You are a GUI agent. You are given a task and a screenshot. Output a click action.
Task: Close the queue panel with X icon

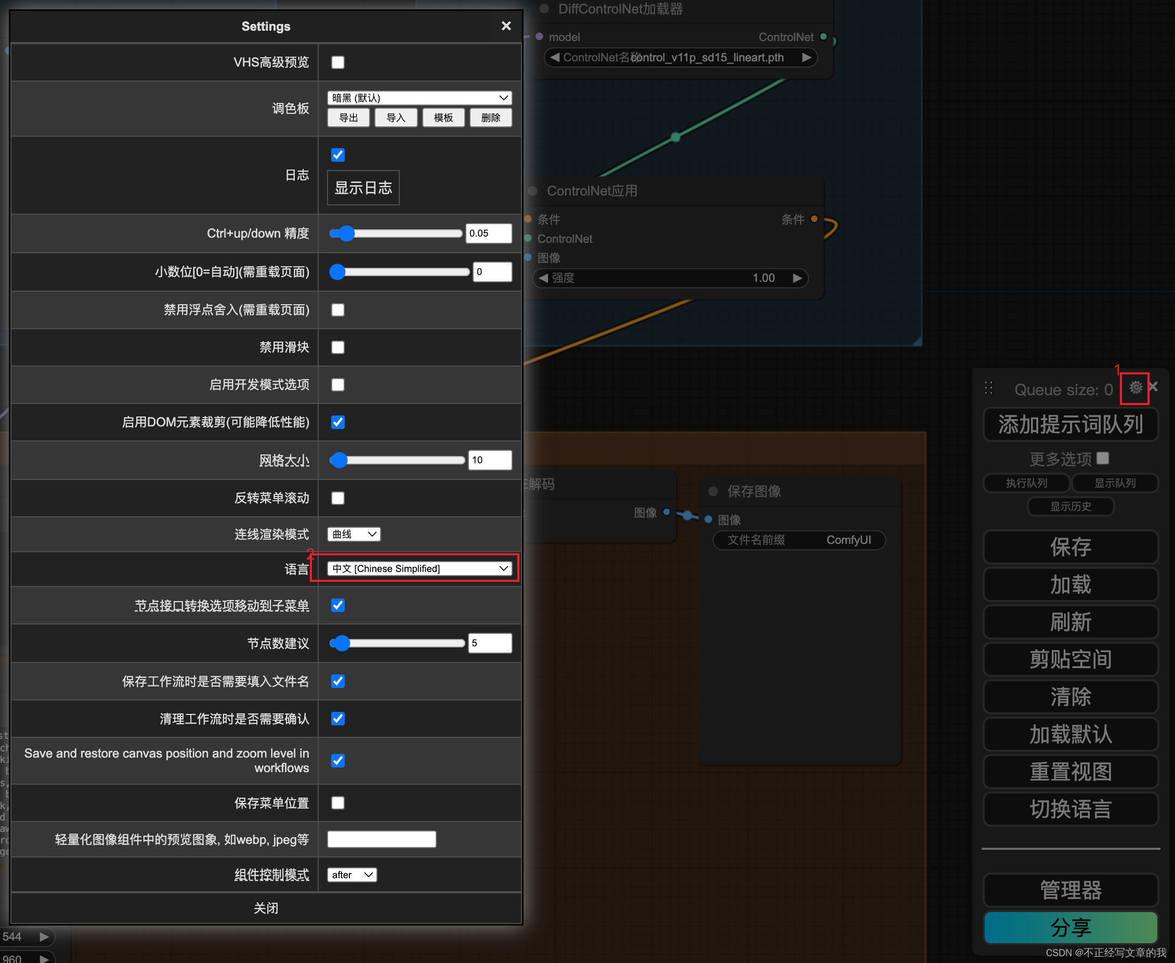point(1153,387)
